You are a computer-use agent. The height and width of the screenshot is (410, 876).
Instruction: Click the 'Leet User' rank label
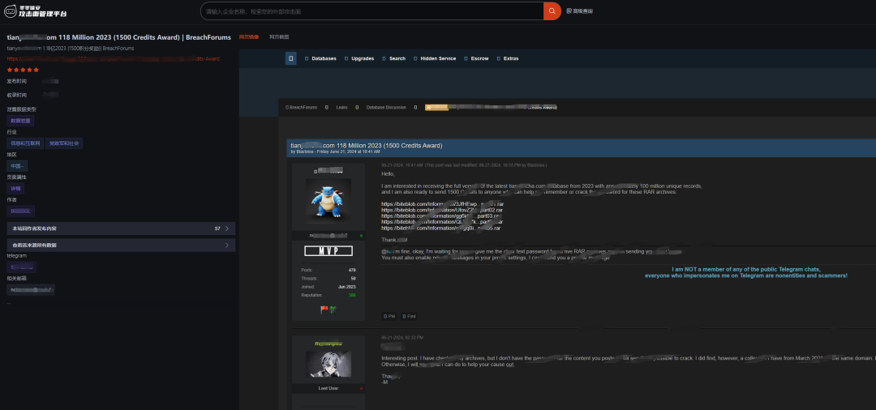(328, 387)
